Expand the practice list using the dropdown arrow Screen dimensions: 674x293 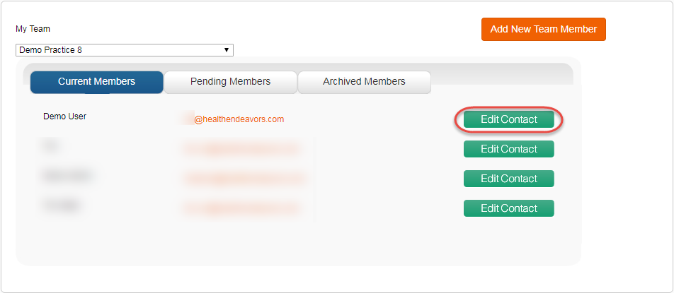click(226, 50)
